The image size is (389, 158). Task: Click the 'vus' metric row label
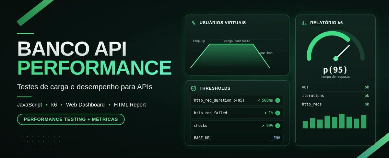(305, 87)
